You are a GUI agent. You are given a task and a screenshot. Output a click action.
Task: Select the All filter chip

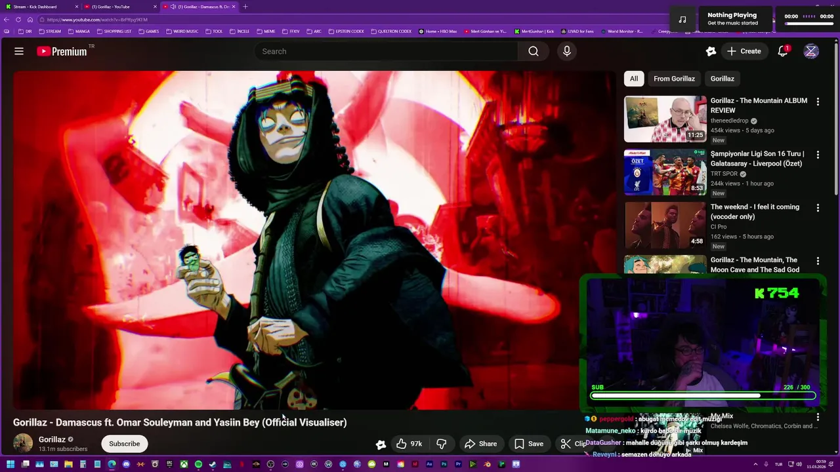pos(634,79)
